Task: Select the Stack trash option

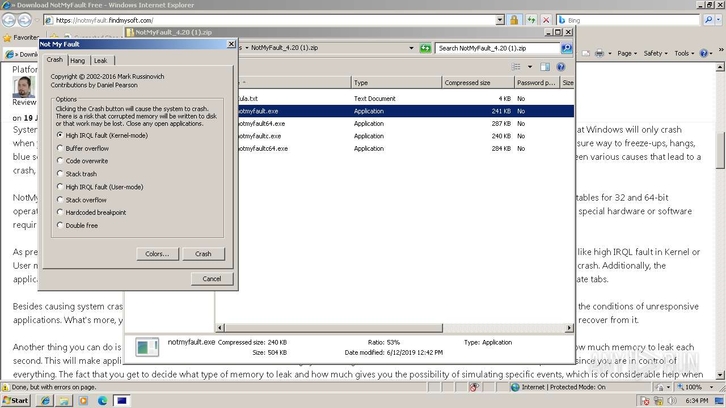Action: pos(77,174)
